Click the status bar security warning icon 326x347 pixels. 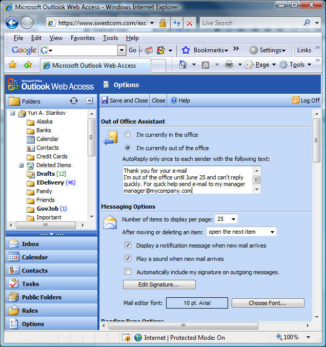(126, 337)
